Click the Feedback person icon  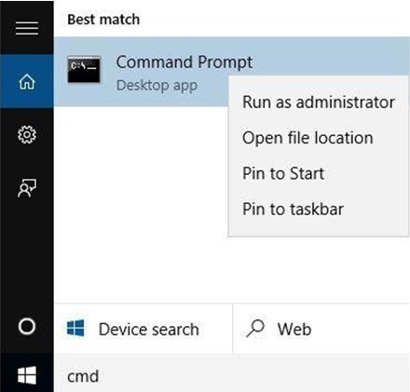[27, 188]
